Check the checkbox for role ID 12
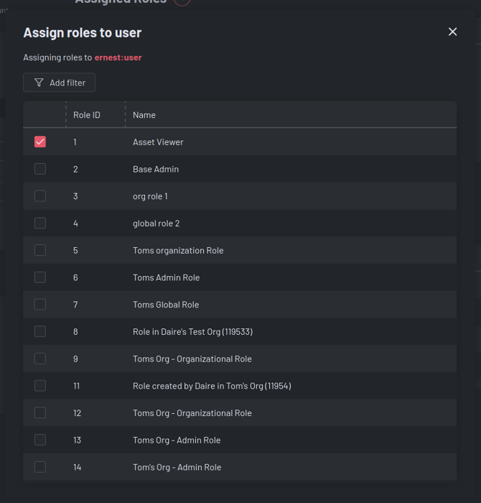The image size is (481, 503). tap(40, 412)
